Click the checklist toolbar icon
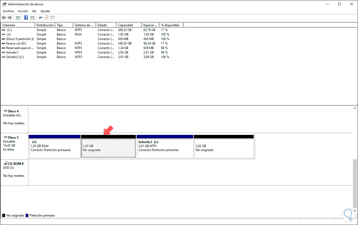Image resolution: width=358 pixels, height=225 pixels. (x=53, y=17)
